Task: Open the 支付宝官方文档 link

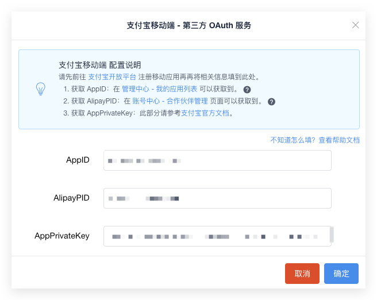Action: pyautogui.click(x=205, y=113)
